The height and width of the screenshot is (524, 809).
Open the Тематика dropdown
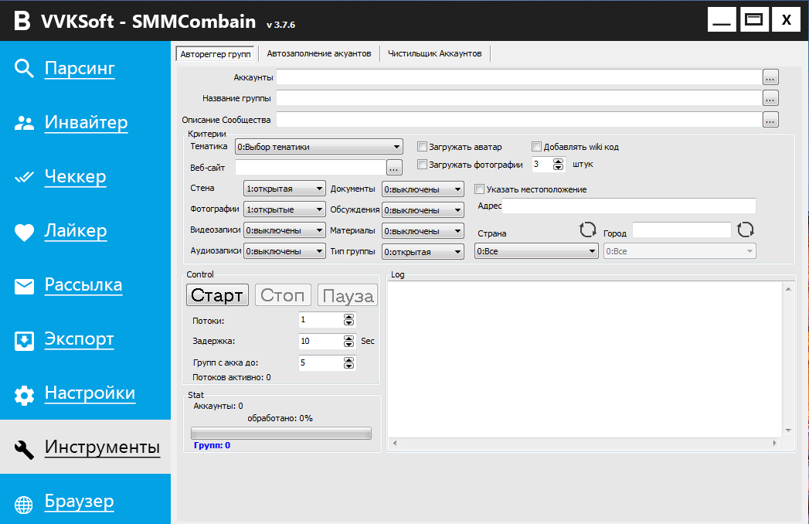point(319,147)
